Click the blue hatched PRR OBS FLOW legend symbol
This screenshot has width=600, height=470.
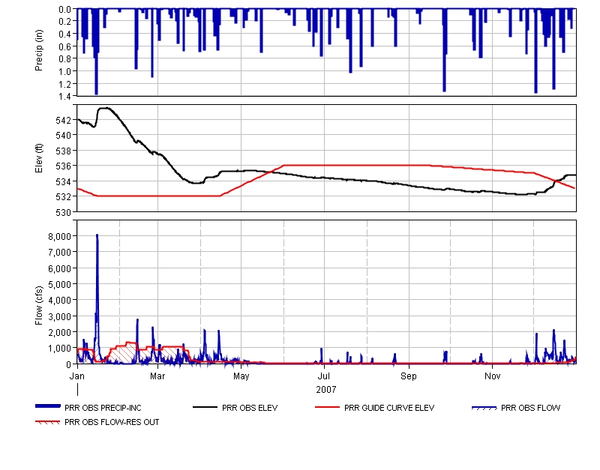[484, 407]
